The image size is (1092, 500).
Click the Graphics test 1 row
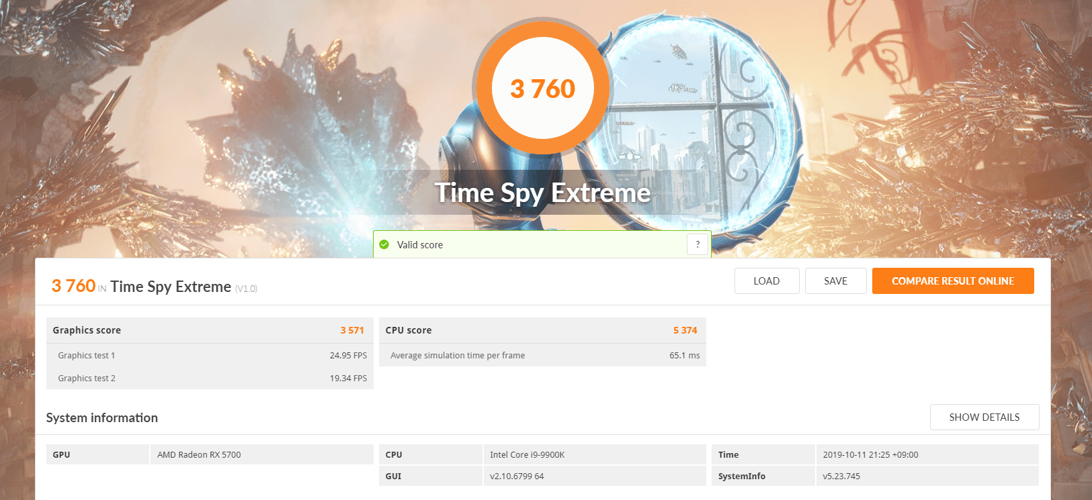pyautogui.click(x=210, y=355)
